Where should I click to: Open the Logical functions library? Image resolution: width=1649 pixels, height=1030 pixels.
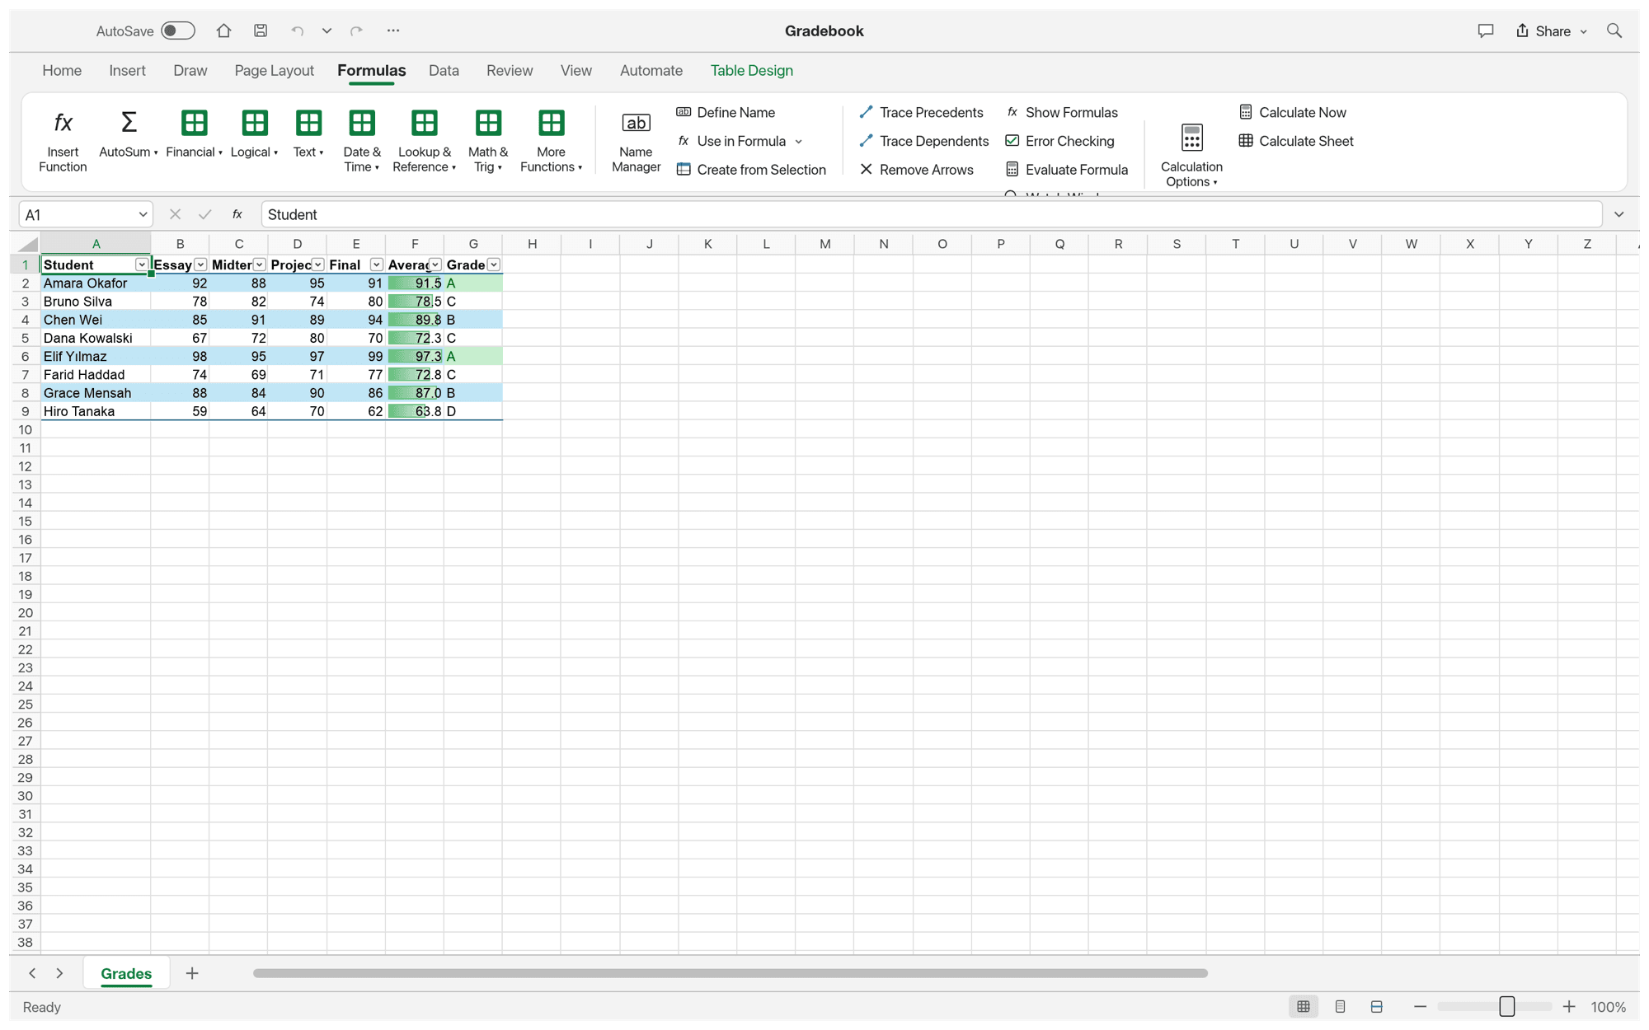(x=254, y=134)
